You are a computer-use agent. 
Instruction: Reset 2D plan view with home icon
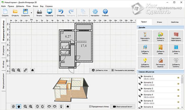click(32, 70)
